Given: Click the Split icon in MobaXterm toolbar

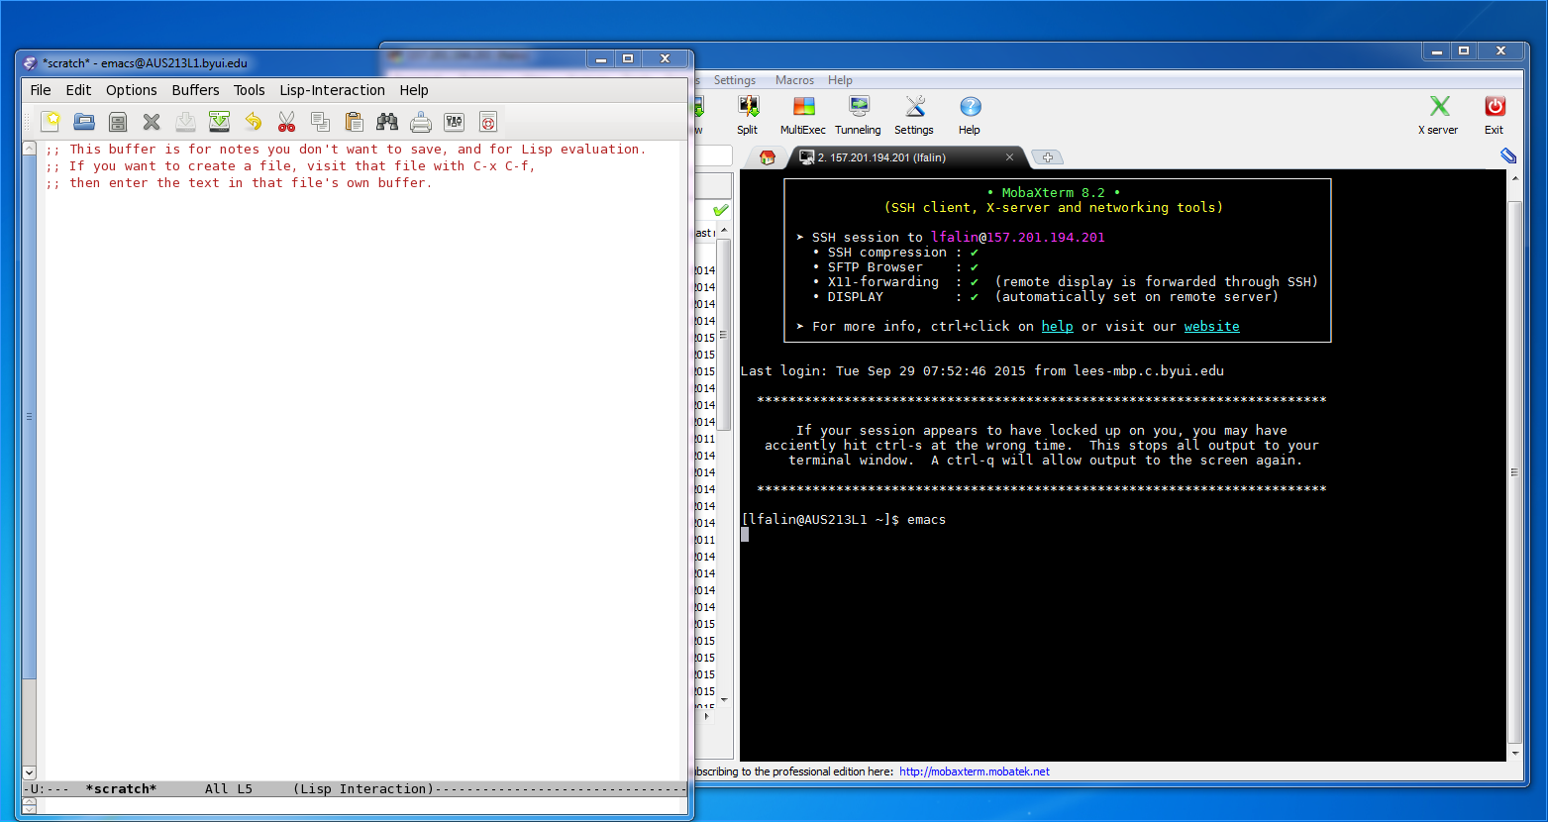Looking at the screenshot, I should point(748,115).
